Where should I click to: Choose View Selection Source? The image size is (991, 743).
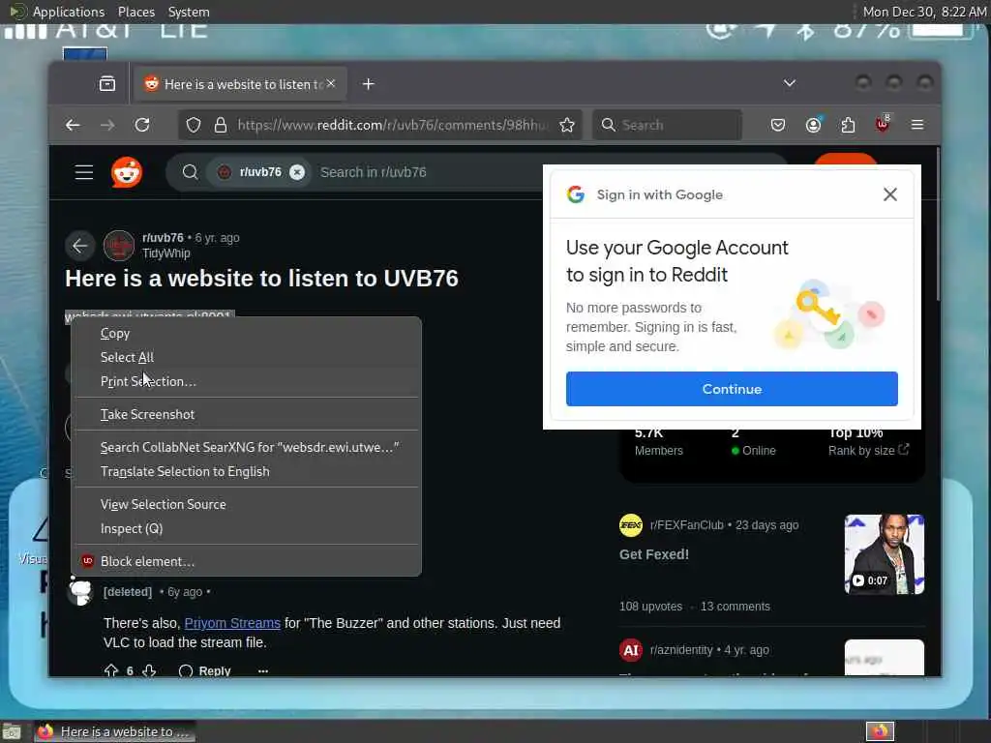point(247,504)
